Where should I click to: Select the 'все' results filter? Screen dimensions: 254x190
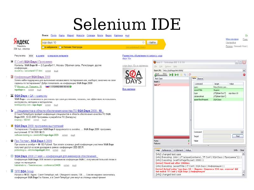pos(31,55)
